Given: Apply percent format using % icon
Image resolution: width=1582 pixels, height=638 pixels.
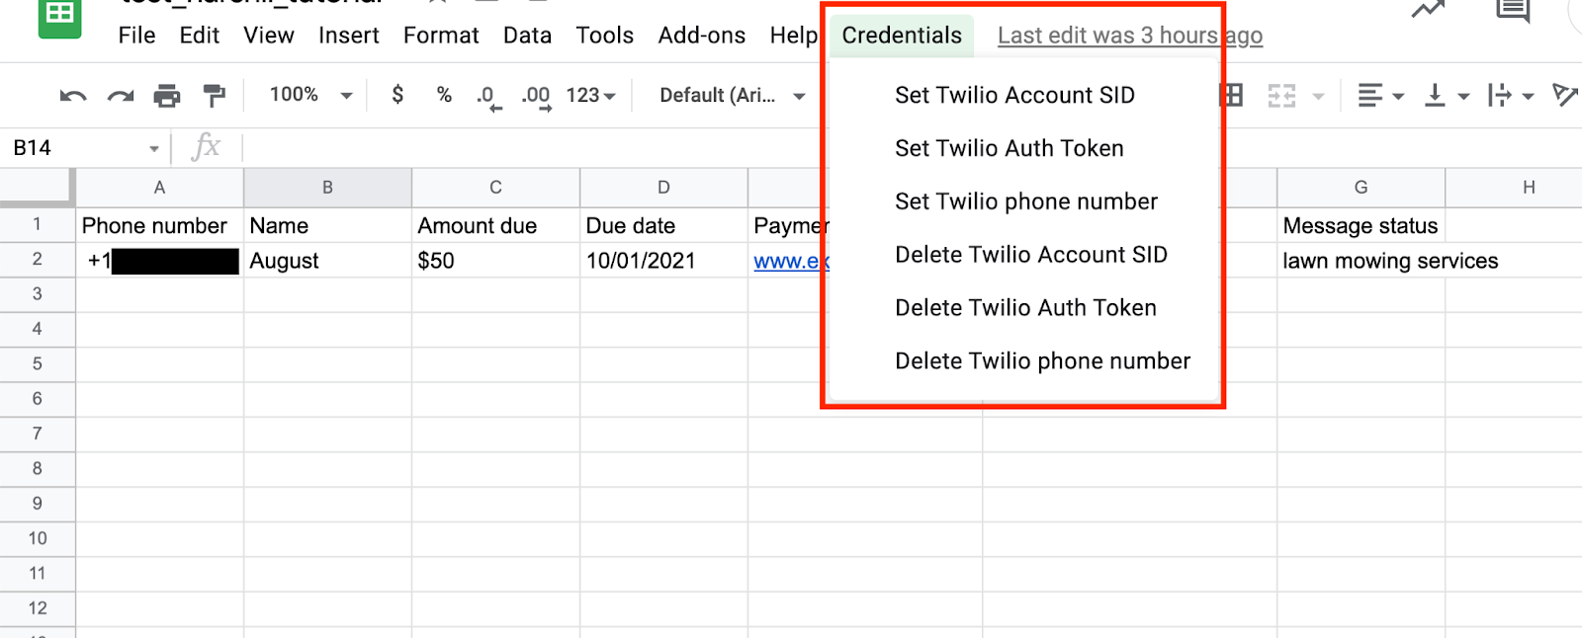Looking at the screenshot, I should point(444,95).
